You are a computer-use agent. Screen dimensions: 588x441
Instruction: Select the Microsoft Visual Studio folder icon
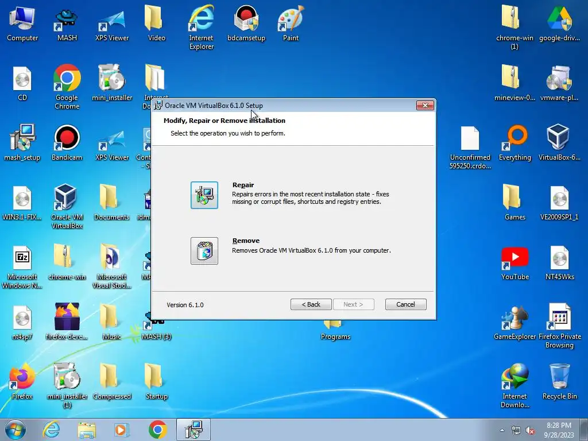click(x=112, y=266)
